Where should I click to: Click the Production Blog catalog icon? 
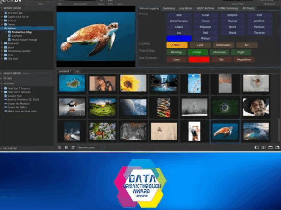coord(8,31)
